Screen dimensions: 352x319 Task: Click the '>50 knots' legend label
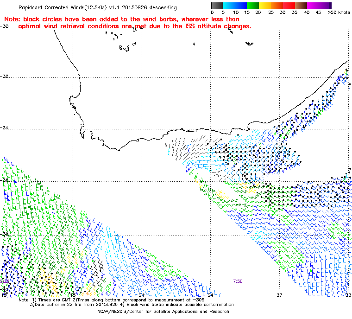click(339, 13)
